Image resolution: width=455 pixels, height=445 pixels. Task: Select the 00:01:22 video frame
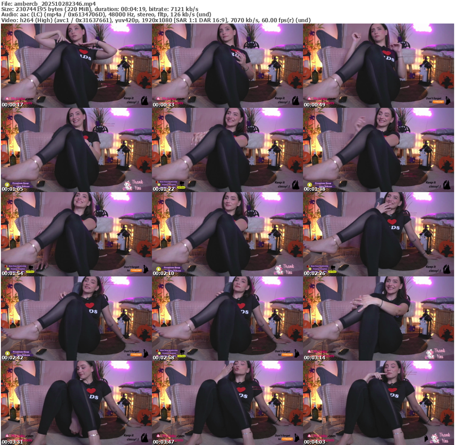point(227,150)
